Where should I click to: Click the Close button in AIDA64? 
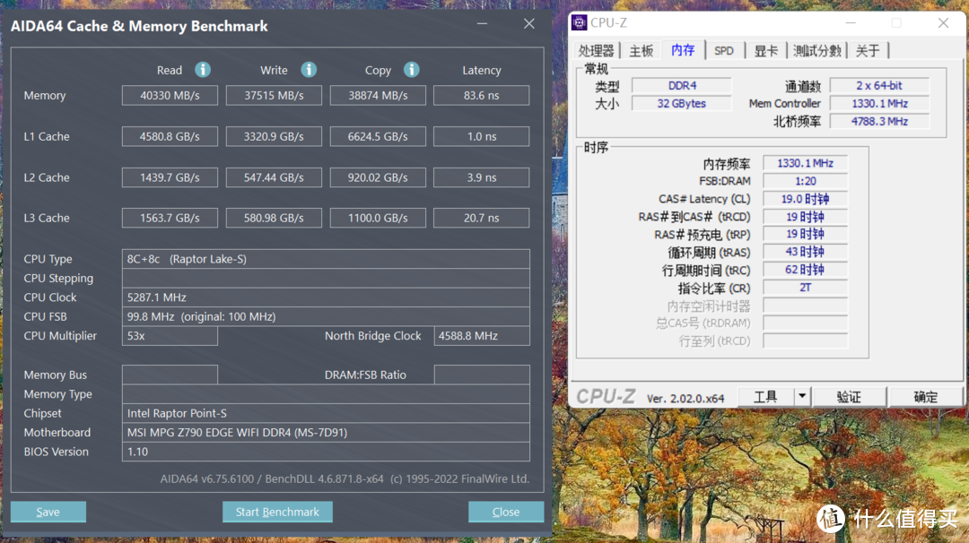tap(505, 511)
